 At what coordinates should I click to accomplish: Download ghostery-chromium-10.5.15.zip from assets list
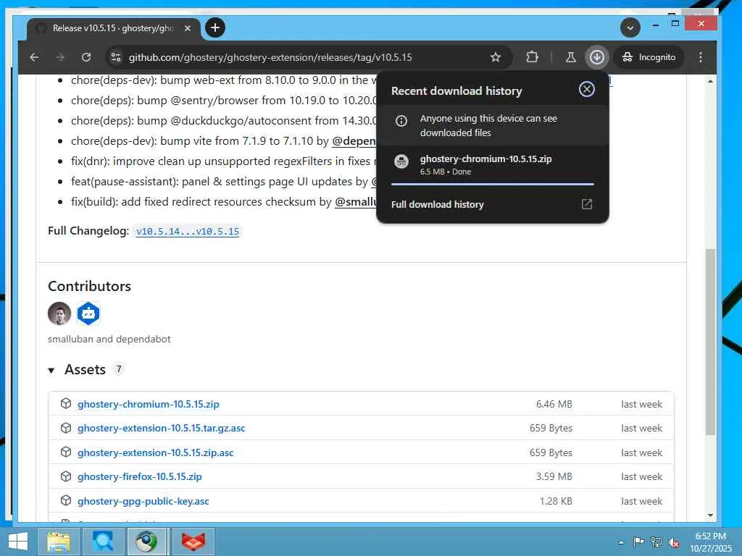148,404
